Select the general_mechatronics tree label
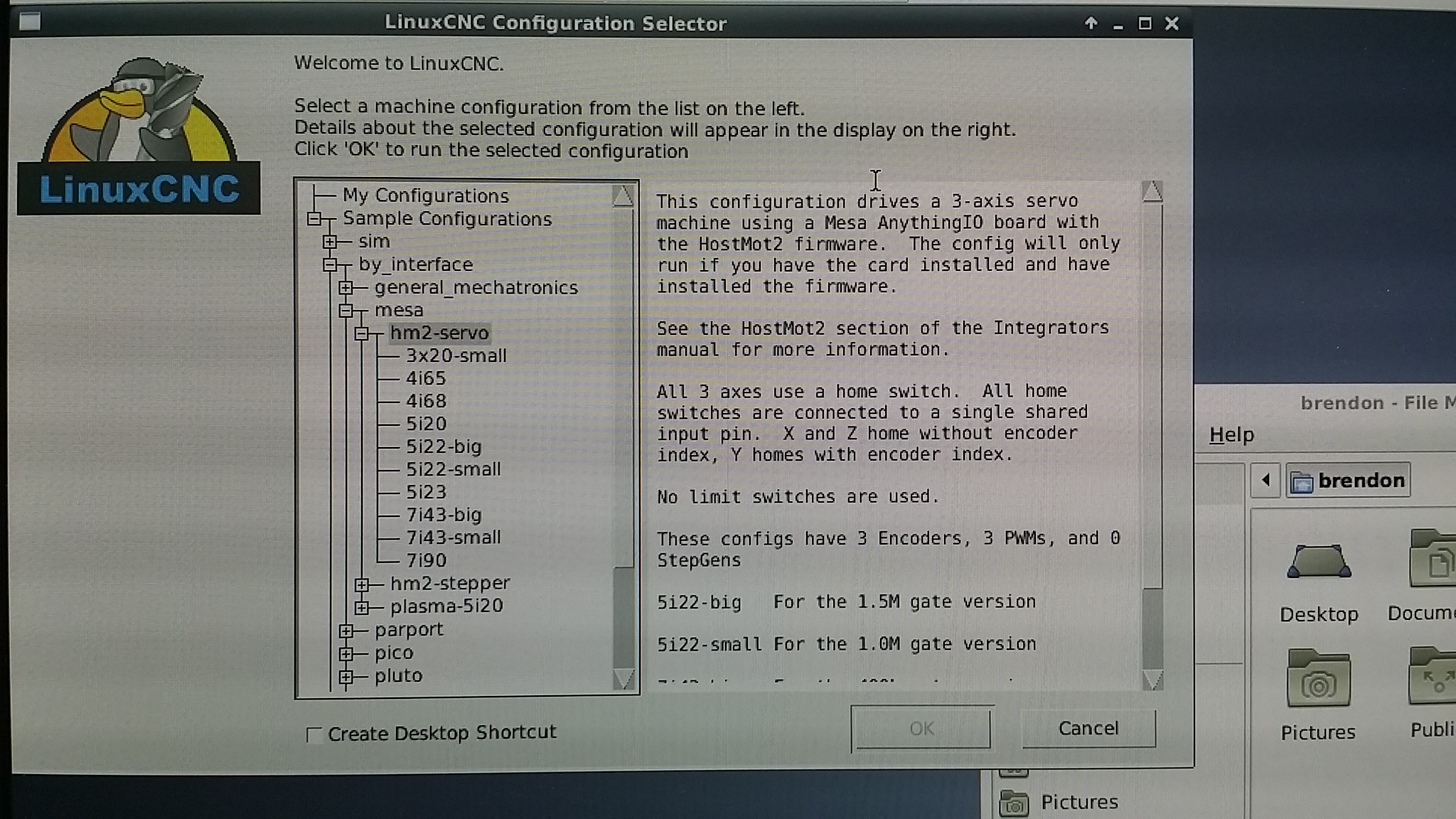 pyautogui.click(x=476, y=288)
